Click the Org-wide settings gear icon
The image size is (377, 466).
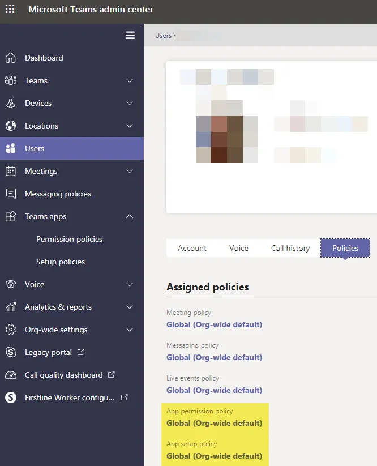(11, 330)
